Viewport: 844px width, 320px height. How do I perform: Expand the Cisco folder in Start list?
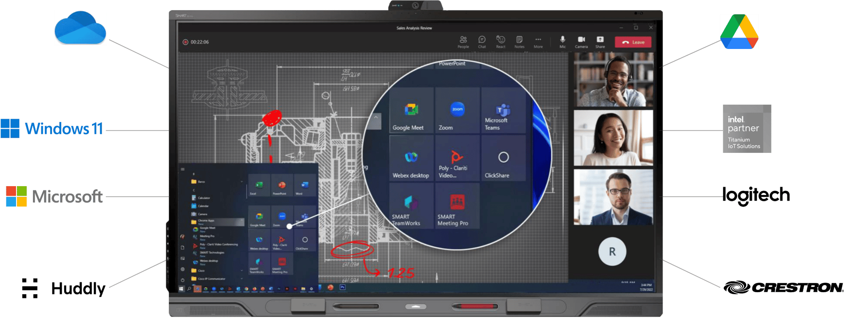click(217, 271)
